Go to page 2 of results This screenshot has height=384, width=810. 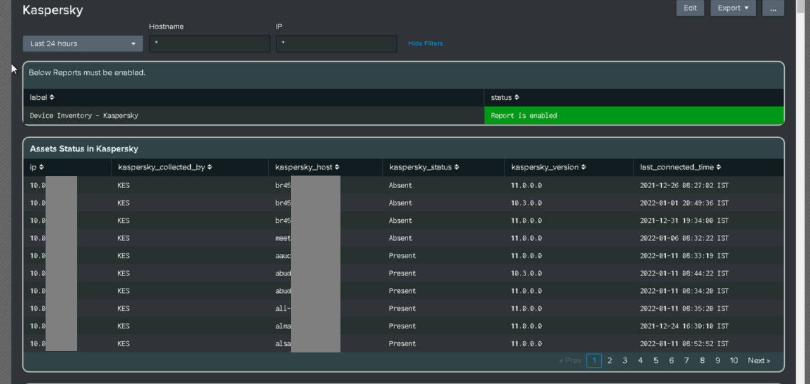click(x=609, y=361)
